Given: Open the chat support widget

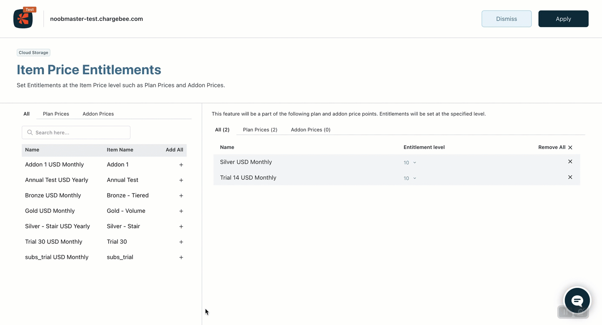Looking at the screenshot, I should (x=577, y=300).
